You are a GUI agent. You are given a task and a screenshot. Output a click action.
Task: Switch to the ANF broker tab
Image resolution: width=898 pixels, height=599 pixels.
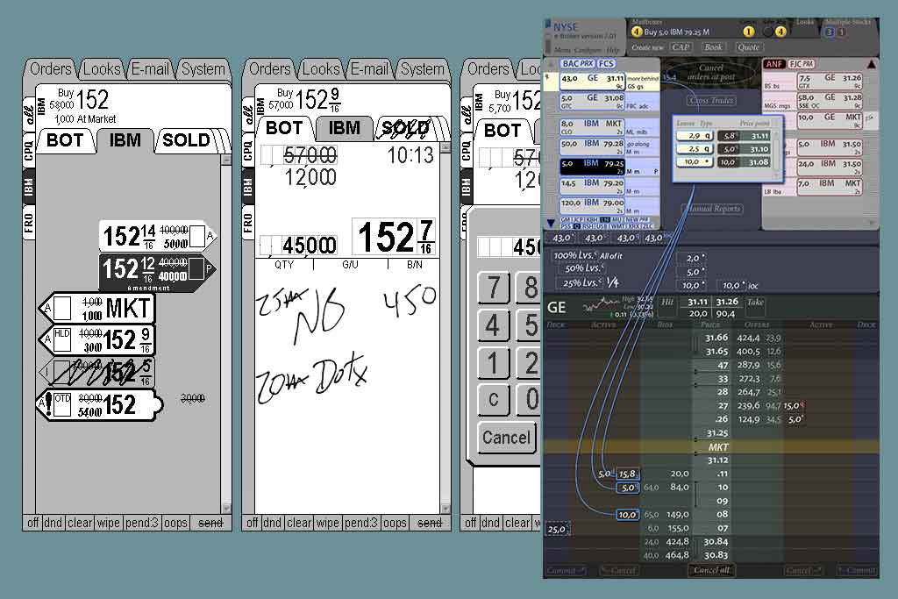click(773, 64)
